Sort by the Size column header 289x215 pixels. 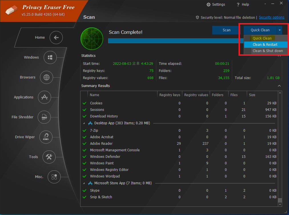click(x=262, y=95)
